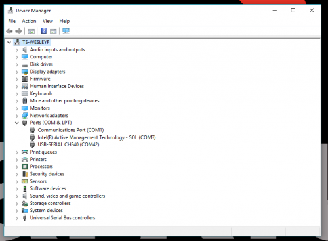This screenshot has width=328, height=241.
Task: Click Scan for hardware changes monitor icon
Action: (x=66, y=31)
